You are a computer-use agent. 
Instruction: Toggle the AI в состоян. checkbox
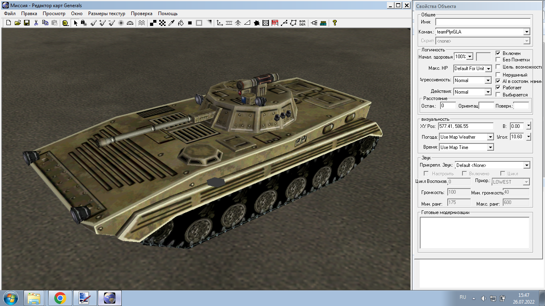tap(498, 81)
